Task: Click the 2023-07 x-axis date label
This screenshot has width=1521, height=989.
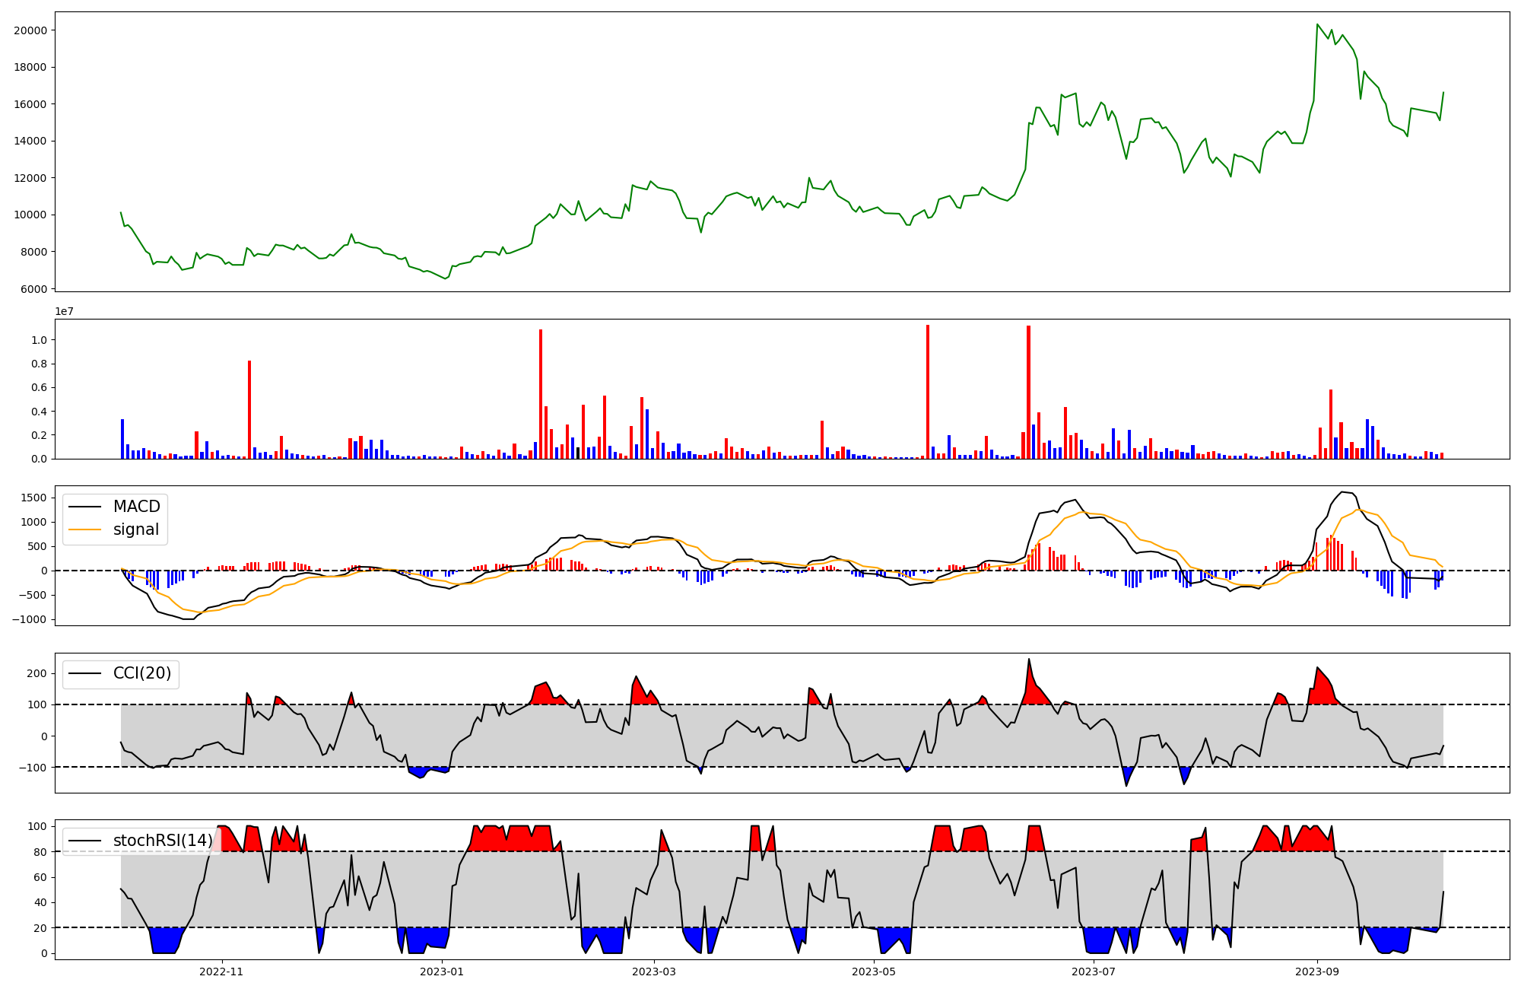Action: (1094, 972)
